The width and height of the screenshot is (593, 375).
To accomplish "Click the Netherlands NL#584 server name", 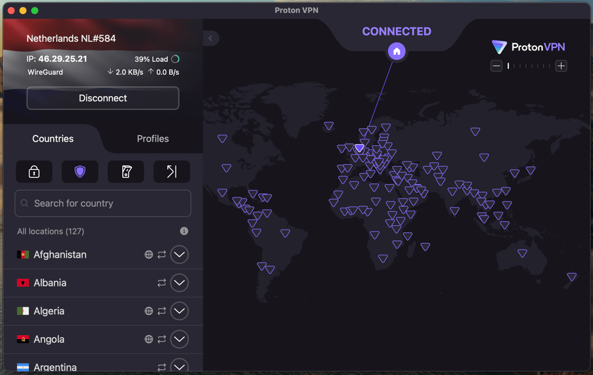I will 71,39.
